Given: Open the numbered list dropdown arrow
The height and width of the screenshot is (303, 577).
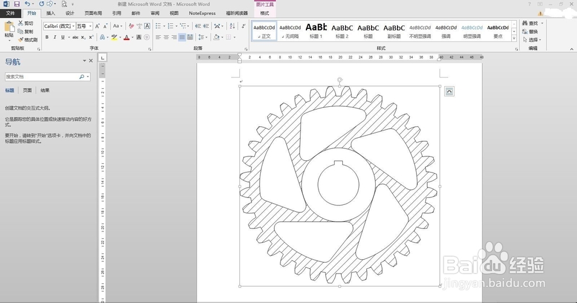Looking at the screenshot, I should [x=176, y=26].
